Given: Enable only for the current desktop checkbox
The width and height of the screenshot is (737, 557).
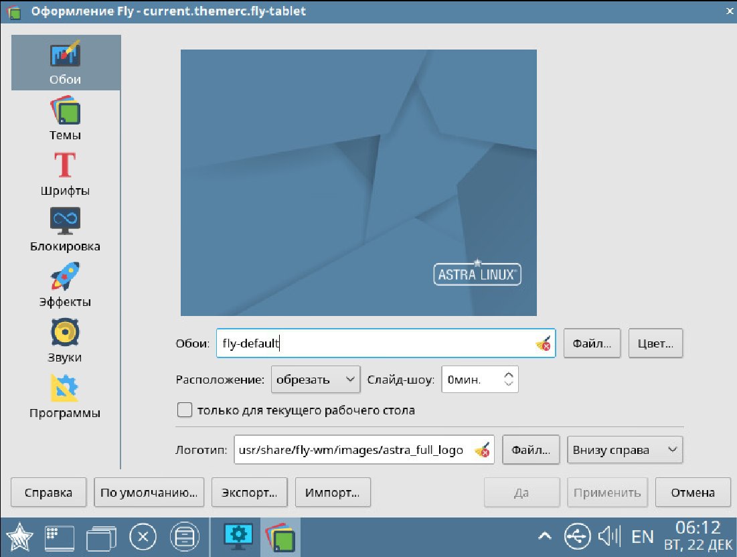Looking at the screenshot, I should pos(185,410).
